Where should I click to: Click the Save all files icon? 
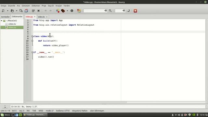click(26, 11)
